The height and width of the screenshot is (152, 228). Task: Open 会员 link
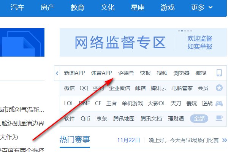[x=203, y=88]
